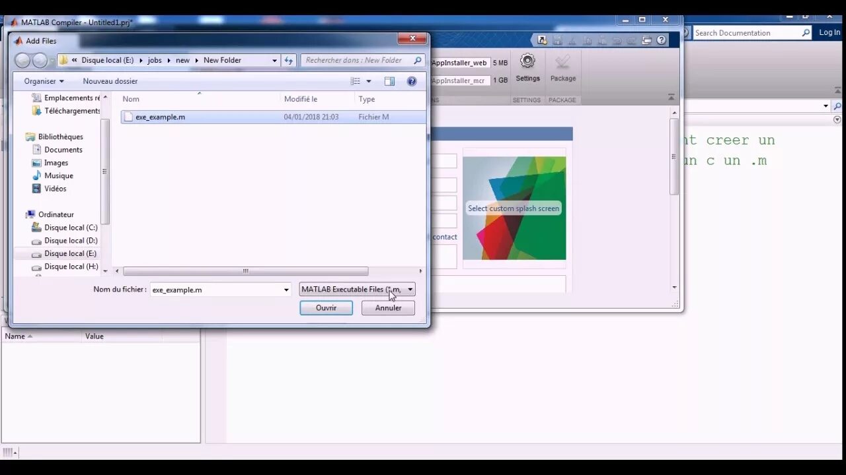The width and height of the screenshot is (846, 475).
Task: Open Téléchargements in the navigation pane
Action: click(66, 111)
